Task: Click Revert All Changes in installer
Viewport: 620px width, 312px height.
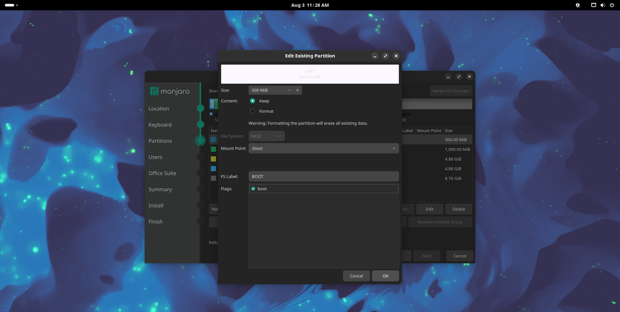Action: click(x=451, y=91)
